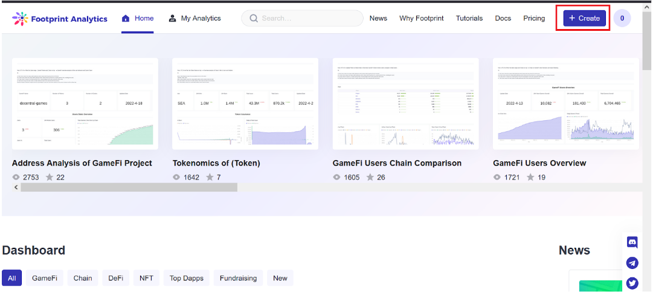The image size is (656, 301).
Task: Click the star icon next to 19
Action: pos(530,177)
